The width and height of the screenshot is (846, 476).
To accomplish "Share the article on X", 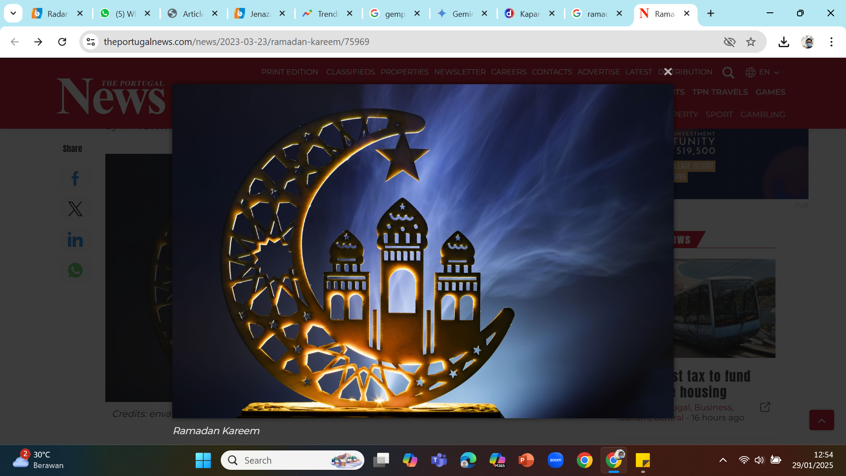I will [x=75, y=209].
